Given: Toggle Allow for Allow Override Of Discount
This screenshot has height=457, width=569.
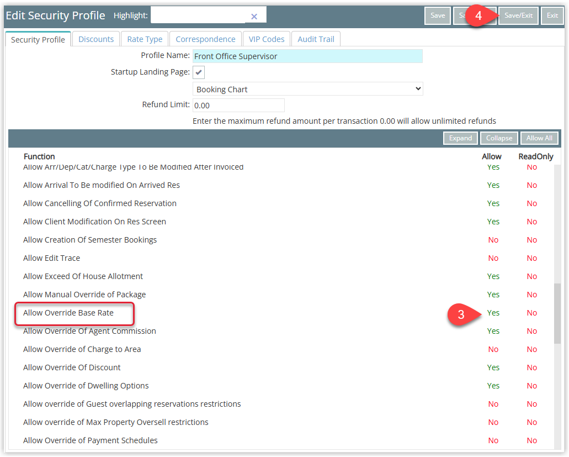Looking at the screenshot, I should point(493,367).
